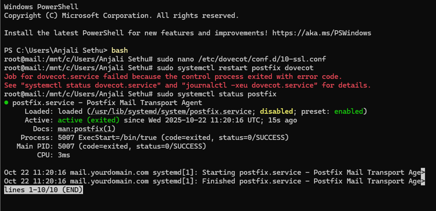Image resolution: width=436 pixels, height=211 pixels.
Task: Click the "Windows PowerShell" header text
Action: [x=41, y=7]
